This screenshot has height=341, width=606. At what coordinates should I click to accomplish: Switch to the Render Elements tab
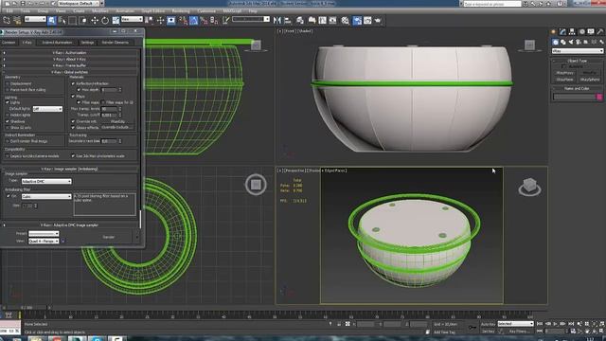pyautogui.click(x=116, y=43)
